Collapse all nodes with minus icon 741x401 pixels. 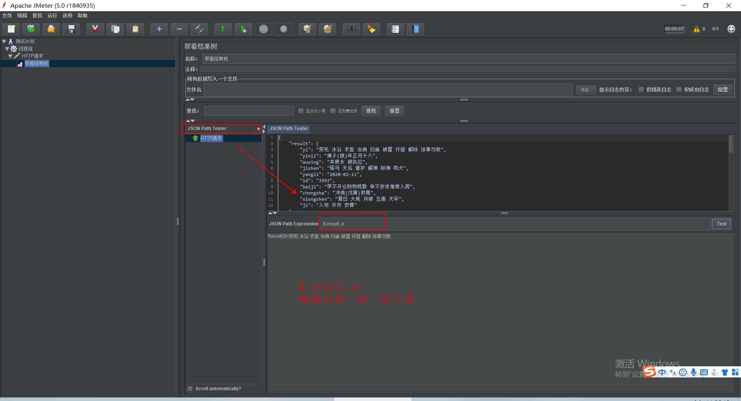(x=179, y=29)
